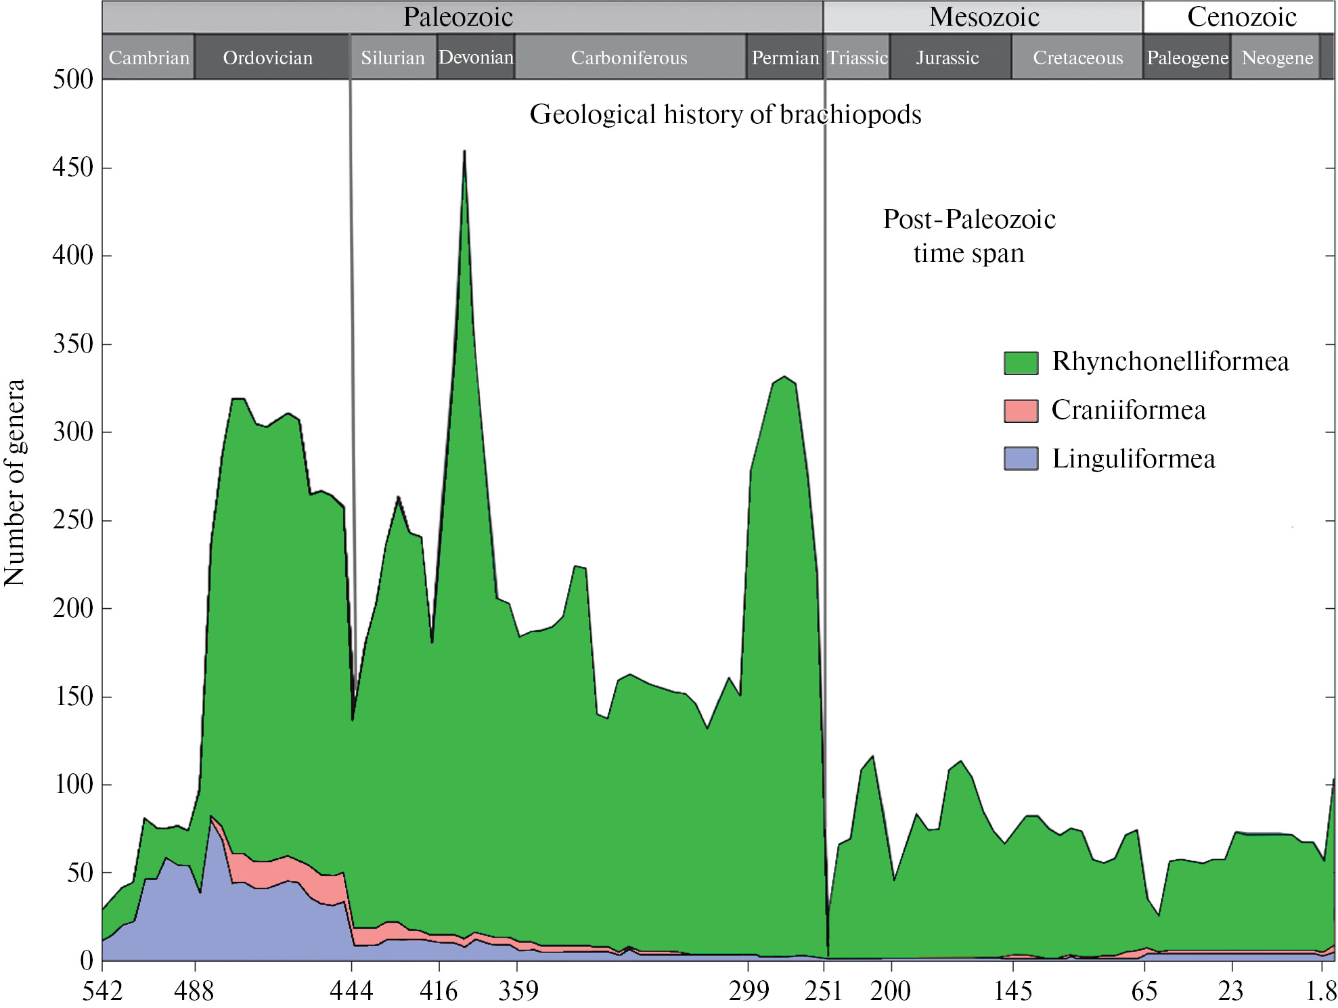The height and width of the screenshot is (1008, 1338).
Task: Click the Triassic period box
Action: (x=857, y=58)
